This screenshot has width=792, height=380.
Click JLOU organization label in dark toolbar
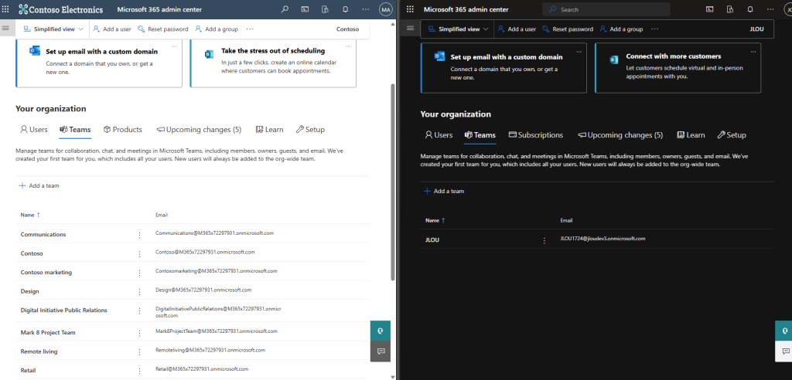click(x=756, y=29)
